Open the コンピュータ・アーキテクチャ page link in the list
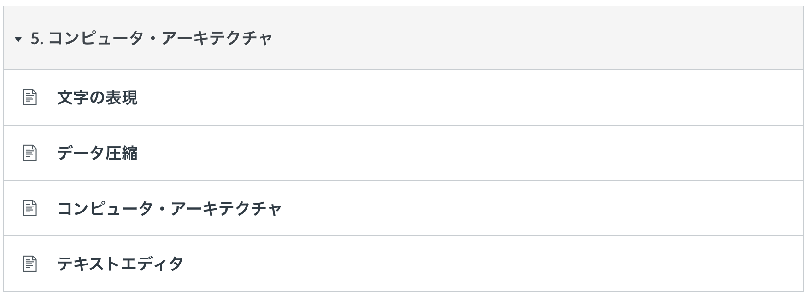Viewport: 810px width, 298px height. [x=169, y=208]
